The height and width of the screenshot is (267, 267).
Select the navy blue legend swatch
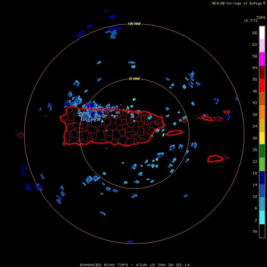[x=262, y=178]
